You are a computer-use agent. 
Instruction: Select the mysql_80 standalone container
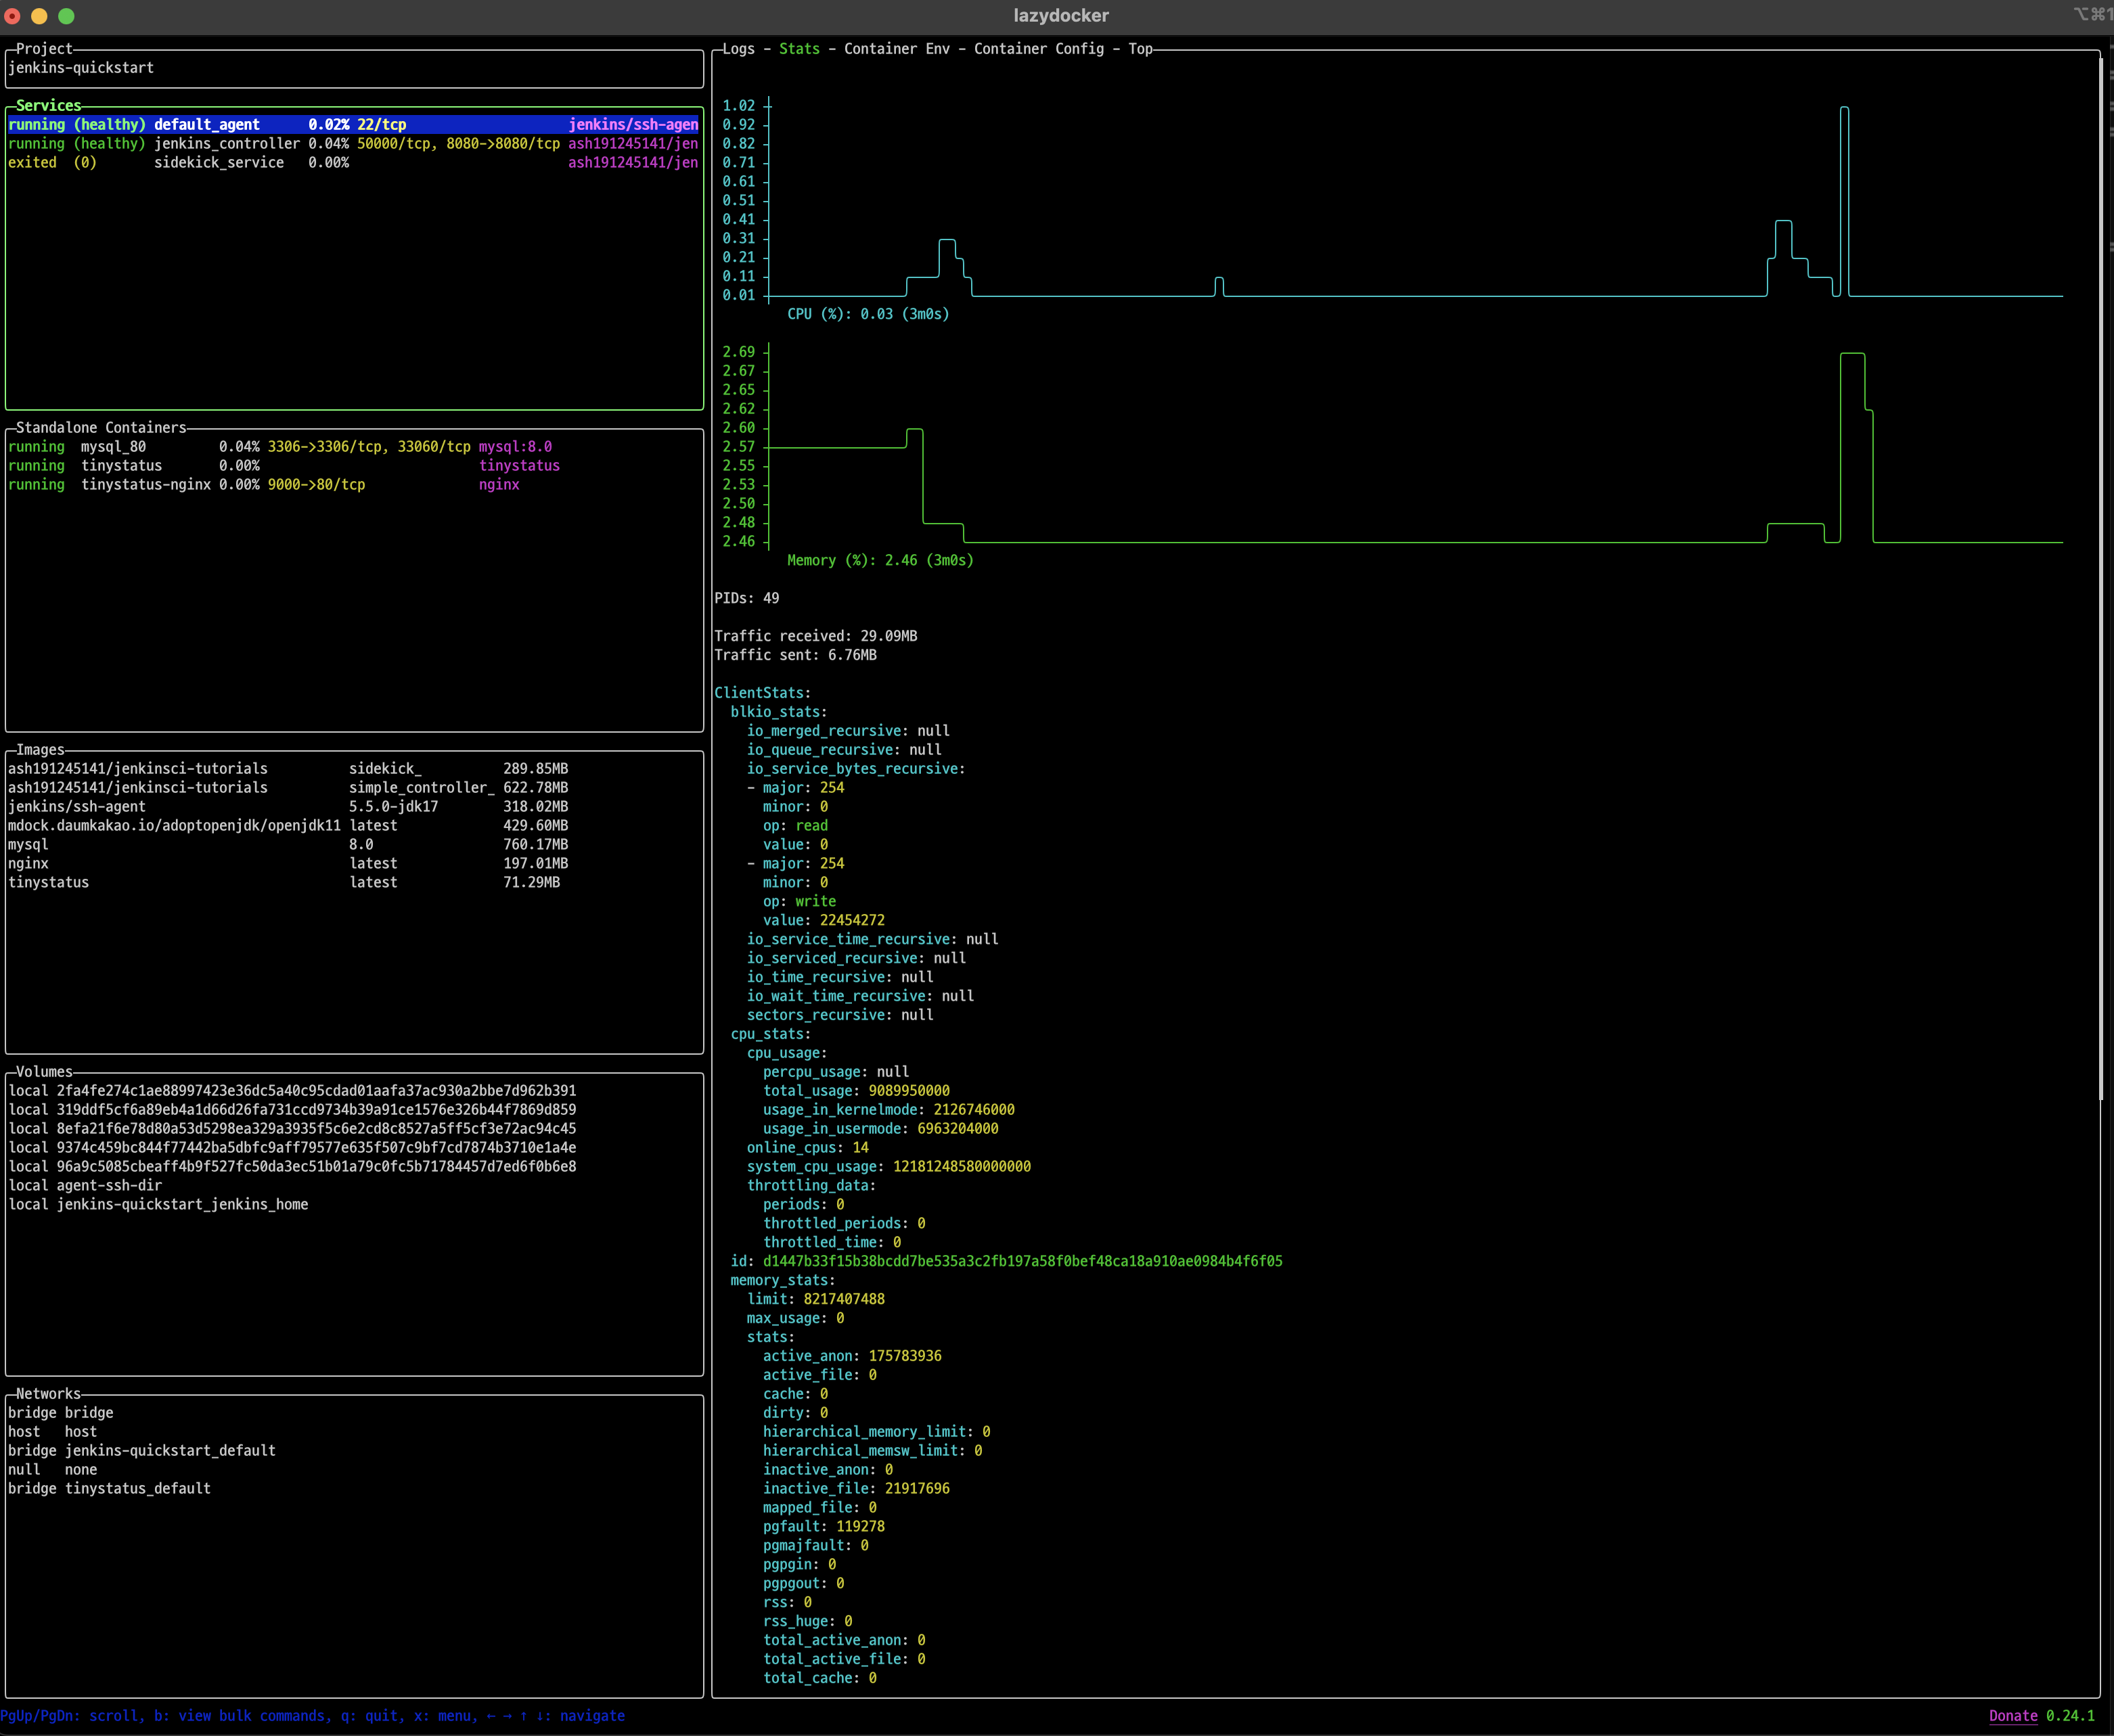pos(113,447)
